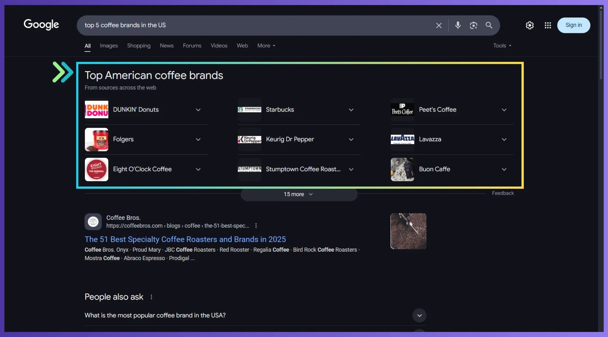Expand the Folgers entry chevron
This screenshot has width=608, height=337.
click(x=198, y=139)
